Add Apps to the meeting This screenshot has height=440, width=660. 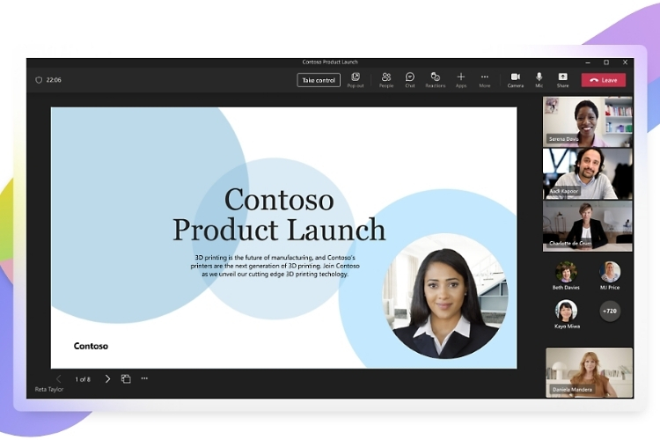point(461,79)
